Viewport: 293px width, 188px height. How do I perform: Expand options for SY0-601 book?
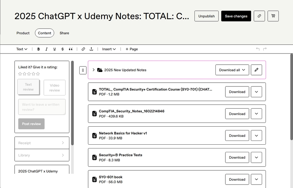tap(256, 180)
